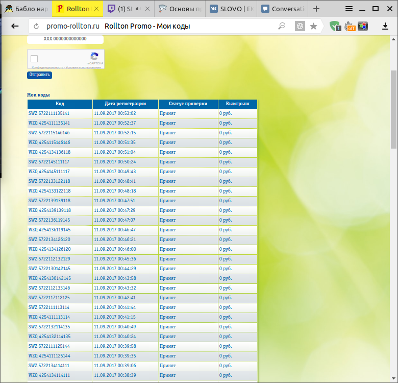This screenshot has height=383, width=398.
Task: Open the colorful cube extension icon
Action: [363, 26]
